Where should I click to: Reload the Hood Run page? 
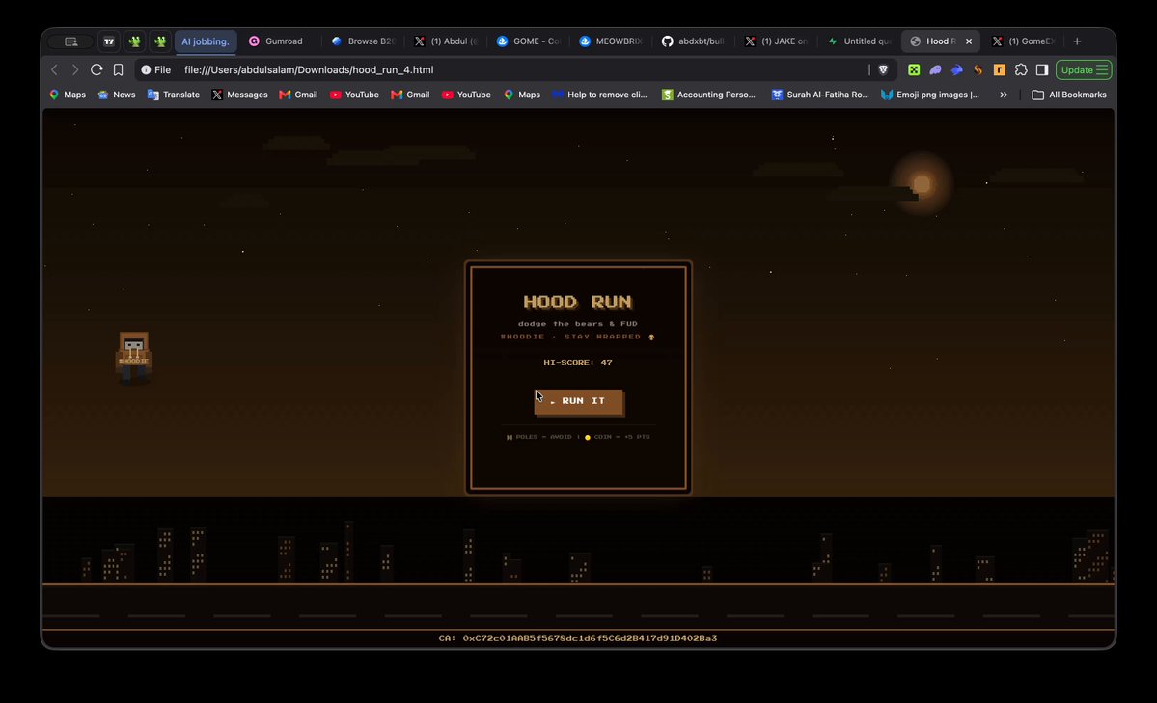click(96, 70)
